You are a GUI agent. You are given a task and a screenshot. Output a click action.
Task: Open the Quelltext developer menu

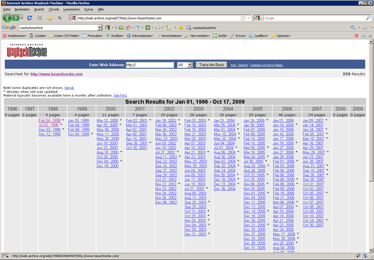click(x=259, y=36)
